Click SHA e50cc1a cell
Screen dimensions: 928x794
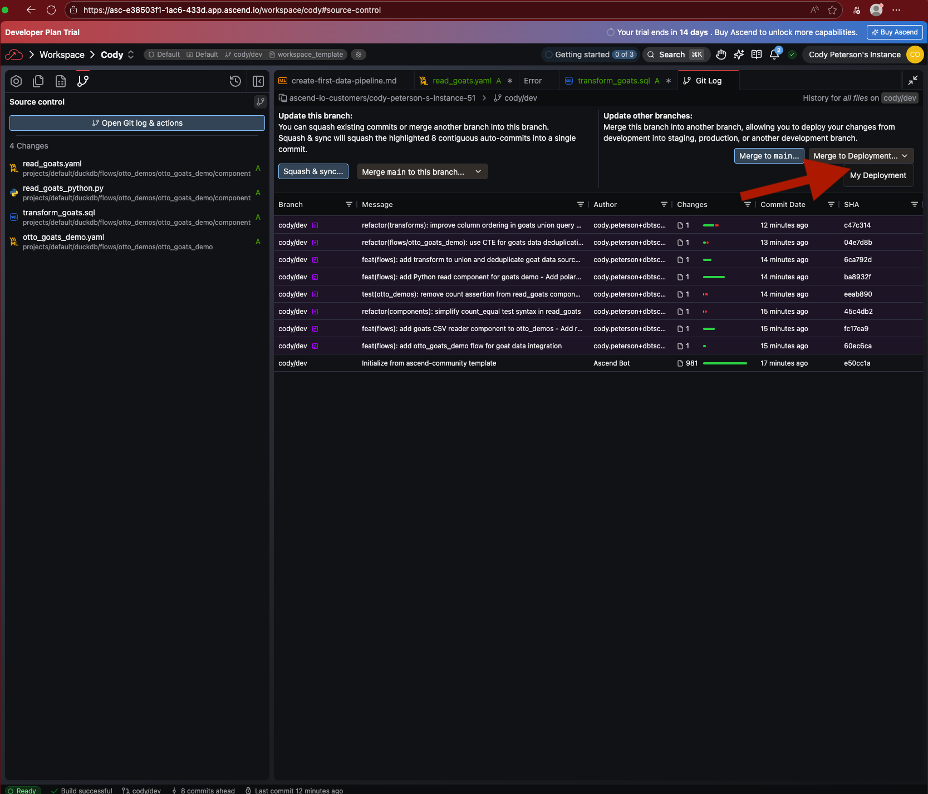(x=857, y=363)
